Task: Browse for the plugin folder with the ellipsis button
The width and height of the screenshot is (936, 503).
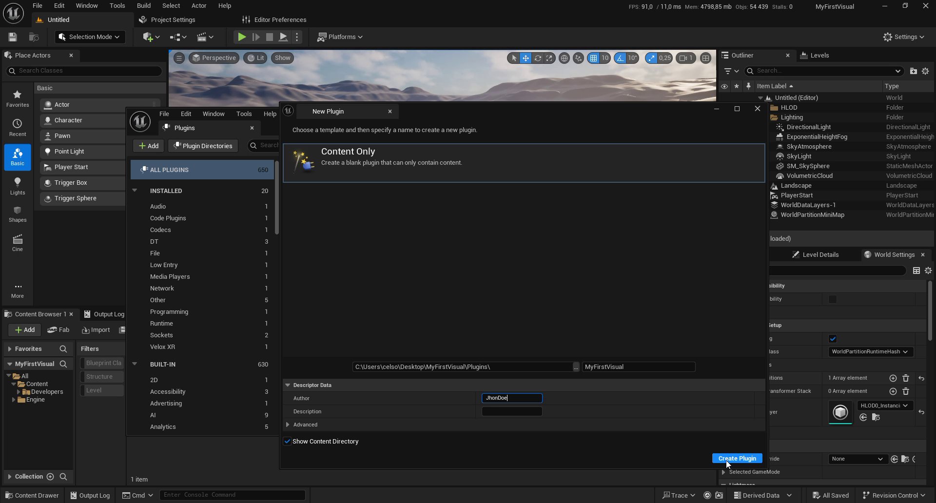Action: pos(576,367)
